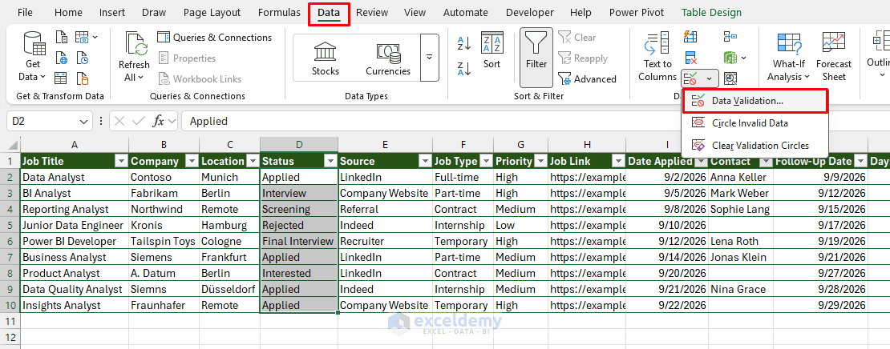Image resolution: width=890 pixels, height=349 pixels.
Task: Switch to the Table Design tab
Action: [711, 13]
